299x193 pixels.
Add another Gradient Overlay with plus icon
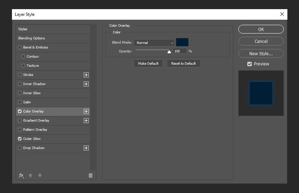86,121
